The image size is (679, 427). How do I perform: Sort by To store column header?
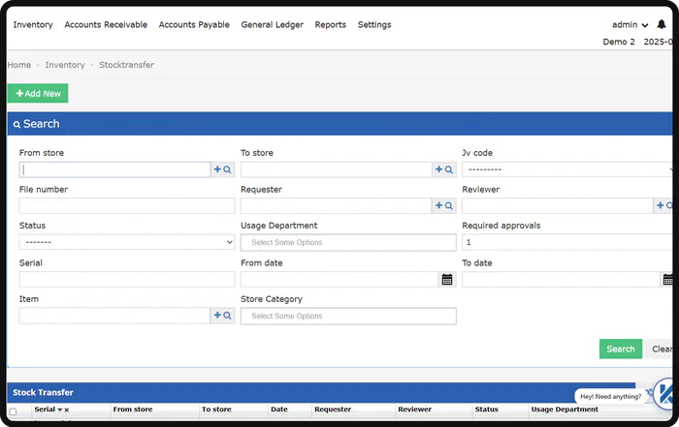pyautogui.click(x=216, y=410)
